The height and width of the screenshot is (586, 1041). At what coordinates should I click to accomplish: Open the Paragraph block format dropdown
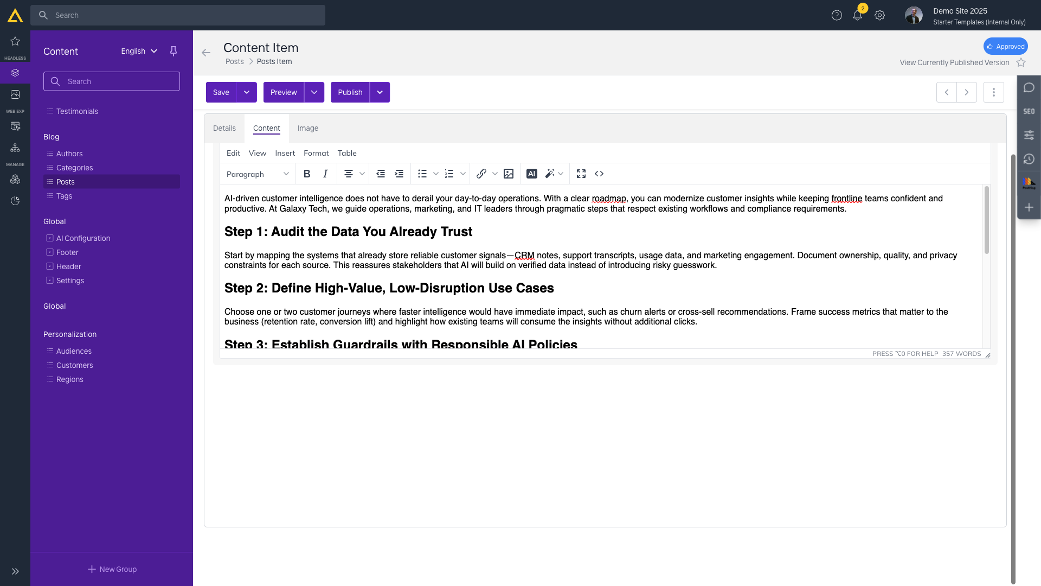tap(258, 174)
